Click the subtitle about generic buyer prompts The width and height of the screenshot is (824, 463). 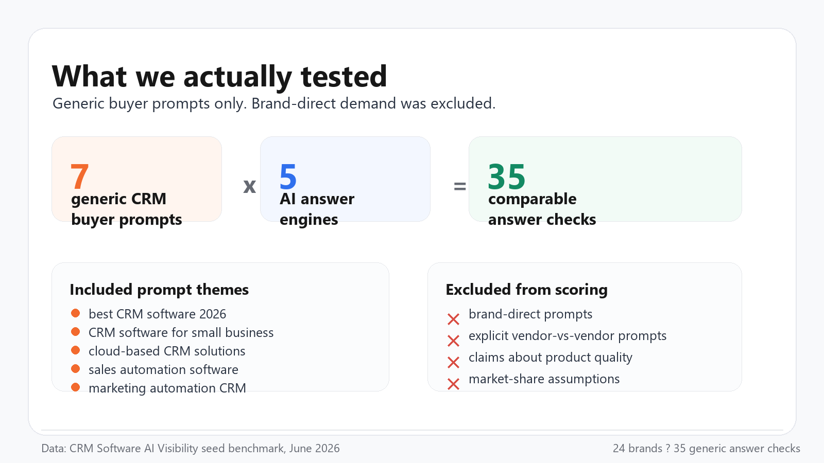point(274,103)
